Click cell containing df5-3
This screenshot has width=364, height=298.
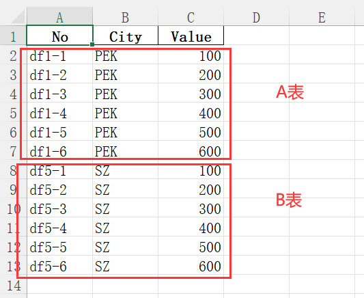point(59,208)
